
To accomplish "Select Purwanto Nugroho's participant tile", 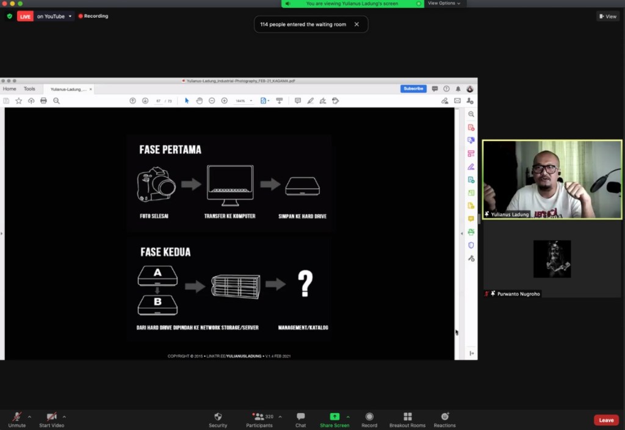I will (552, 259).
